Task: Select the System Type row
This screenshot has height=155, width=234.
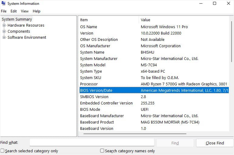Action: (x=154, y=71)
